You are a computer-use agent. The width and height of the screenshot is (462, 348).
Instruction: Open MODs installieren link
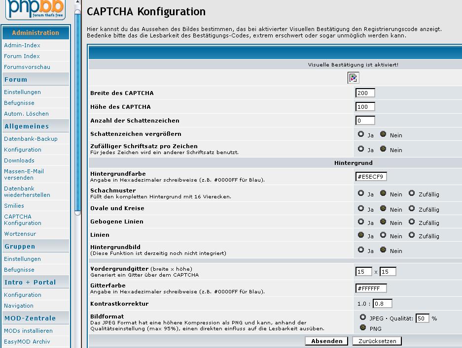pos(28,331)
